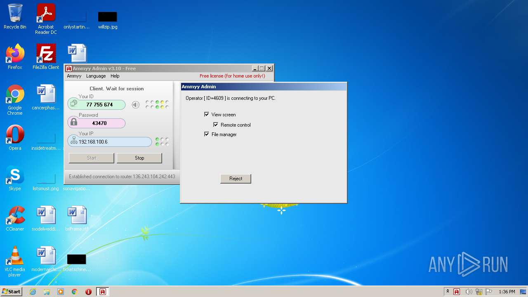Uncheck the View screen checkbox

click(x=207, y=114)
